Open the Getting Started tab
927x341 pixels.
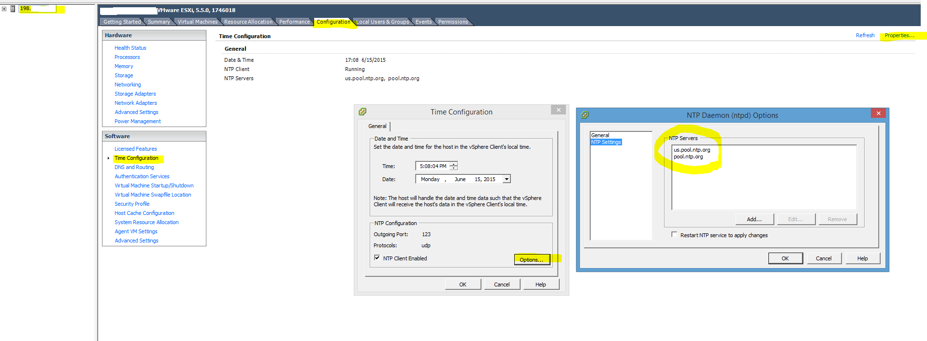[x=122, y=22]
